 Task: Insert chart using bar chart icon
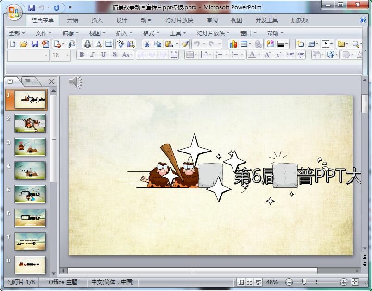click(x=233, y=44)
